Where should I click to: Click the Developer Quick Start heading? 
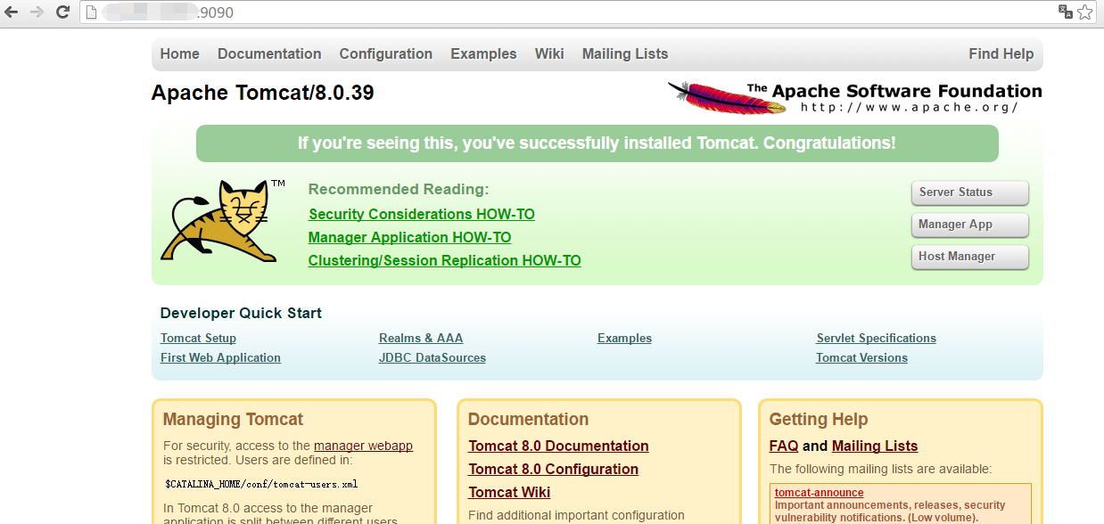click(241, 313)
